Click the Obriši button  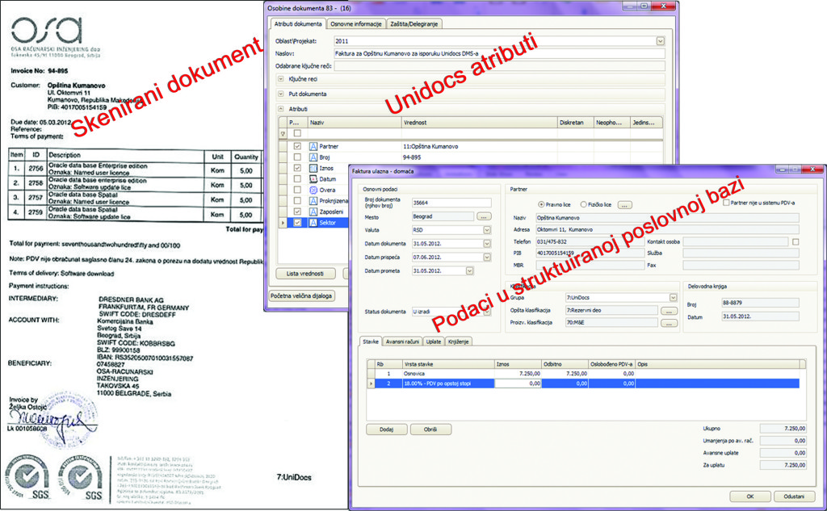(x=430, y=429)
